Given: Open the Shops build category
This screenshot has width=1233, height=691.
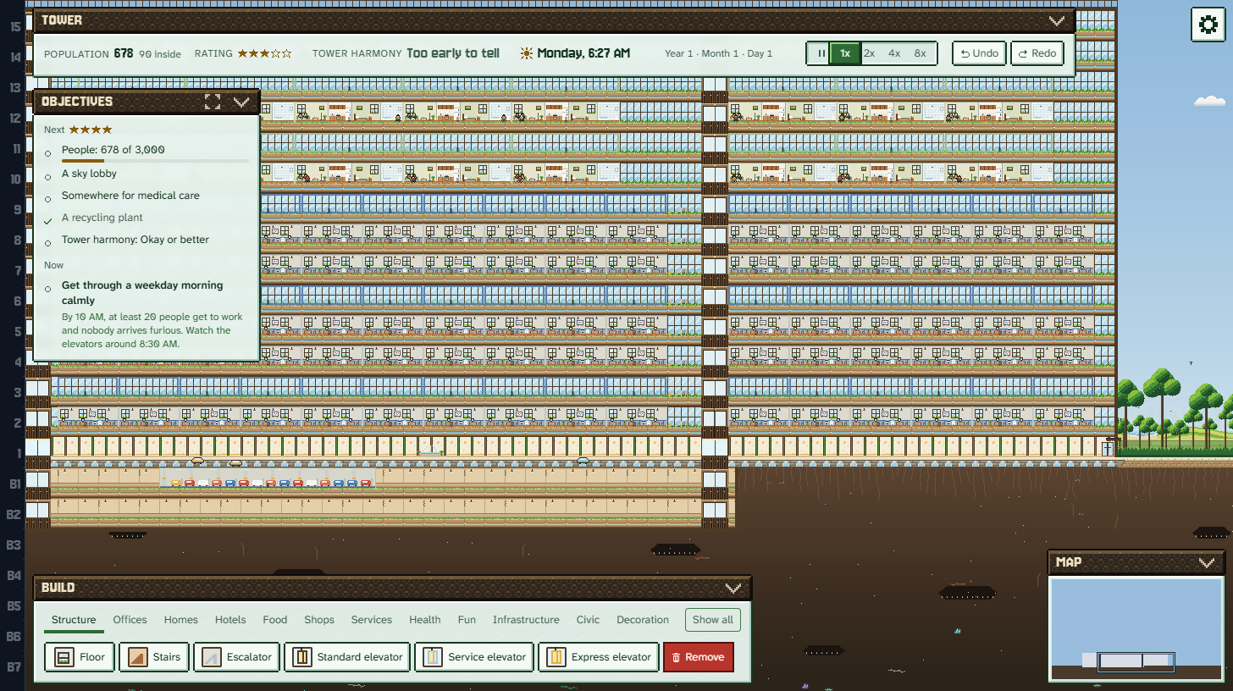Looking at the screenshot, I should tap(319, 620).
